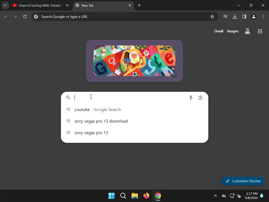Click magnifier icon in search box
Image resolution: width=269 pixels, height=202 pixels.
click(68, 98)
